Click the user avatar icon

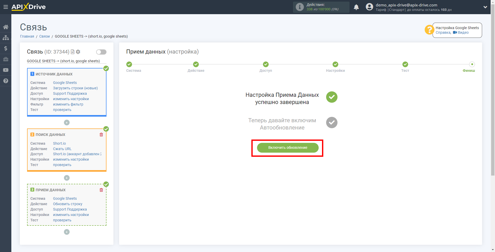click(x=369, y=7)
